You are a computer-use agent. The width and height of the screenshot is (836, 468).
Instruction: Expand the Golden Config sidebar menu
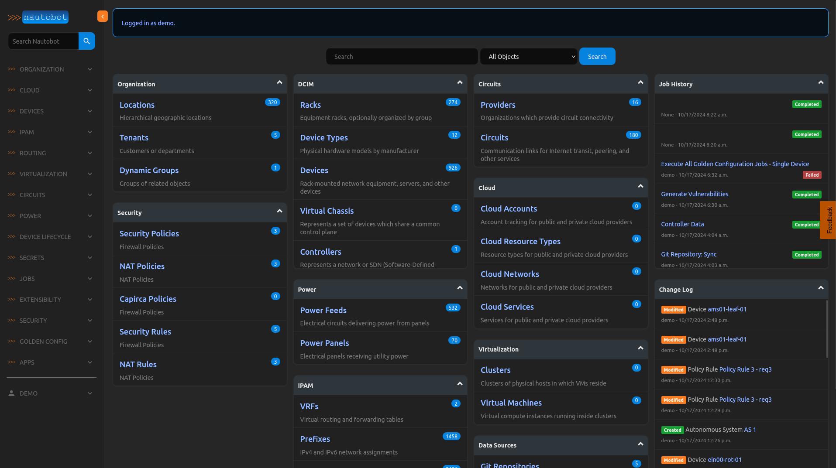point(51,342)
